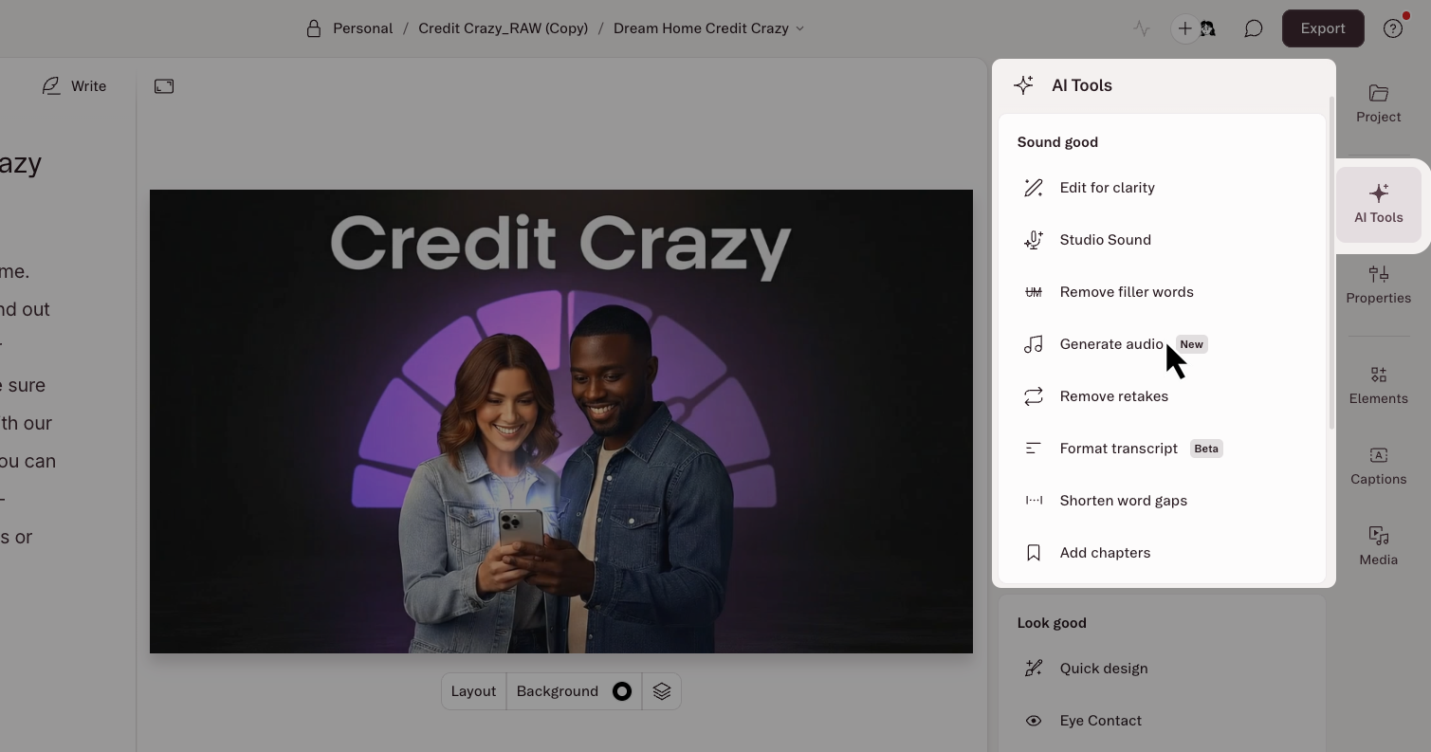1431x752 pixels.
Task: Click the black background color swatch
Action: (x=622, y=691)
